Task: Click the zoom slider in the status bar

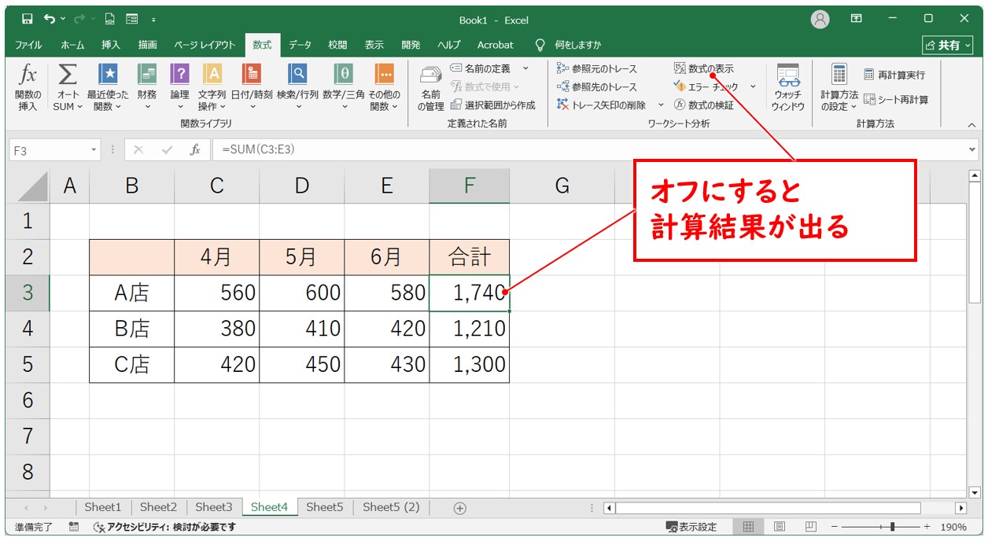Action: (892, 527)
